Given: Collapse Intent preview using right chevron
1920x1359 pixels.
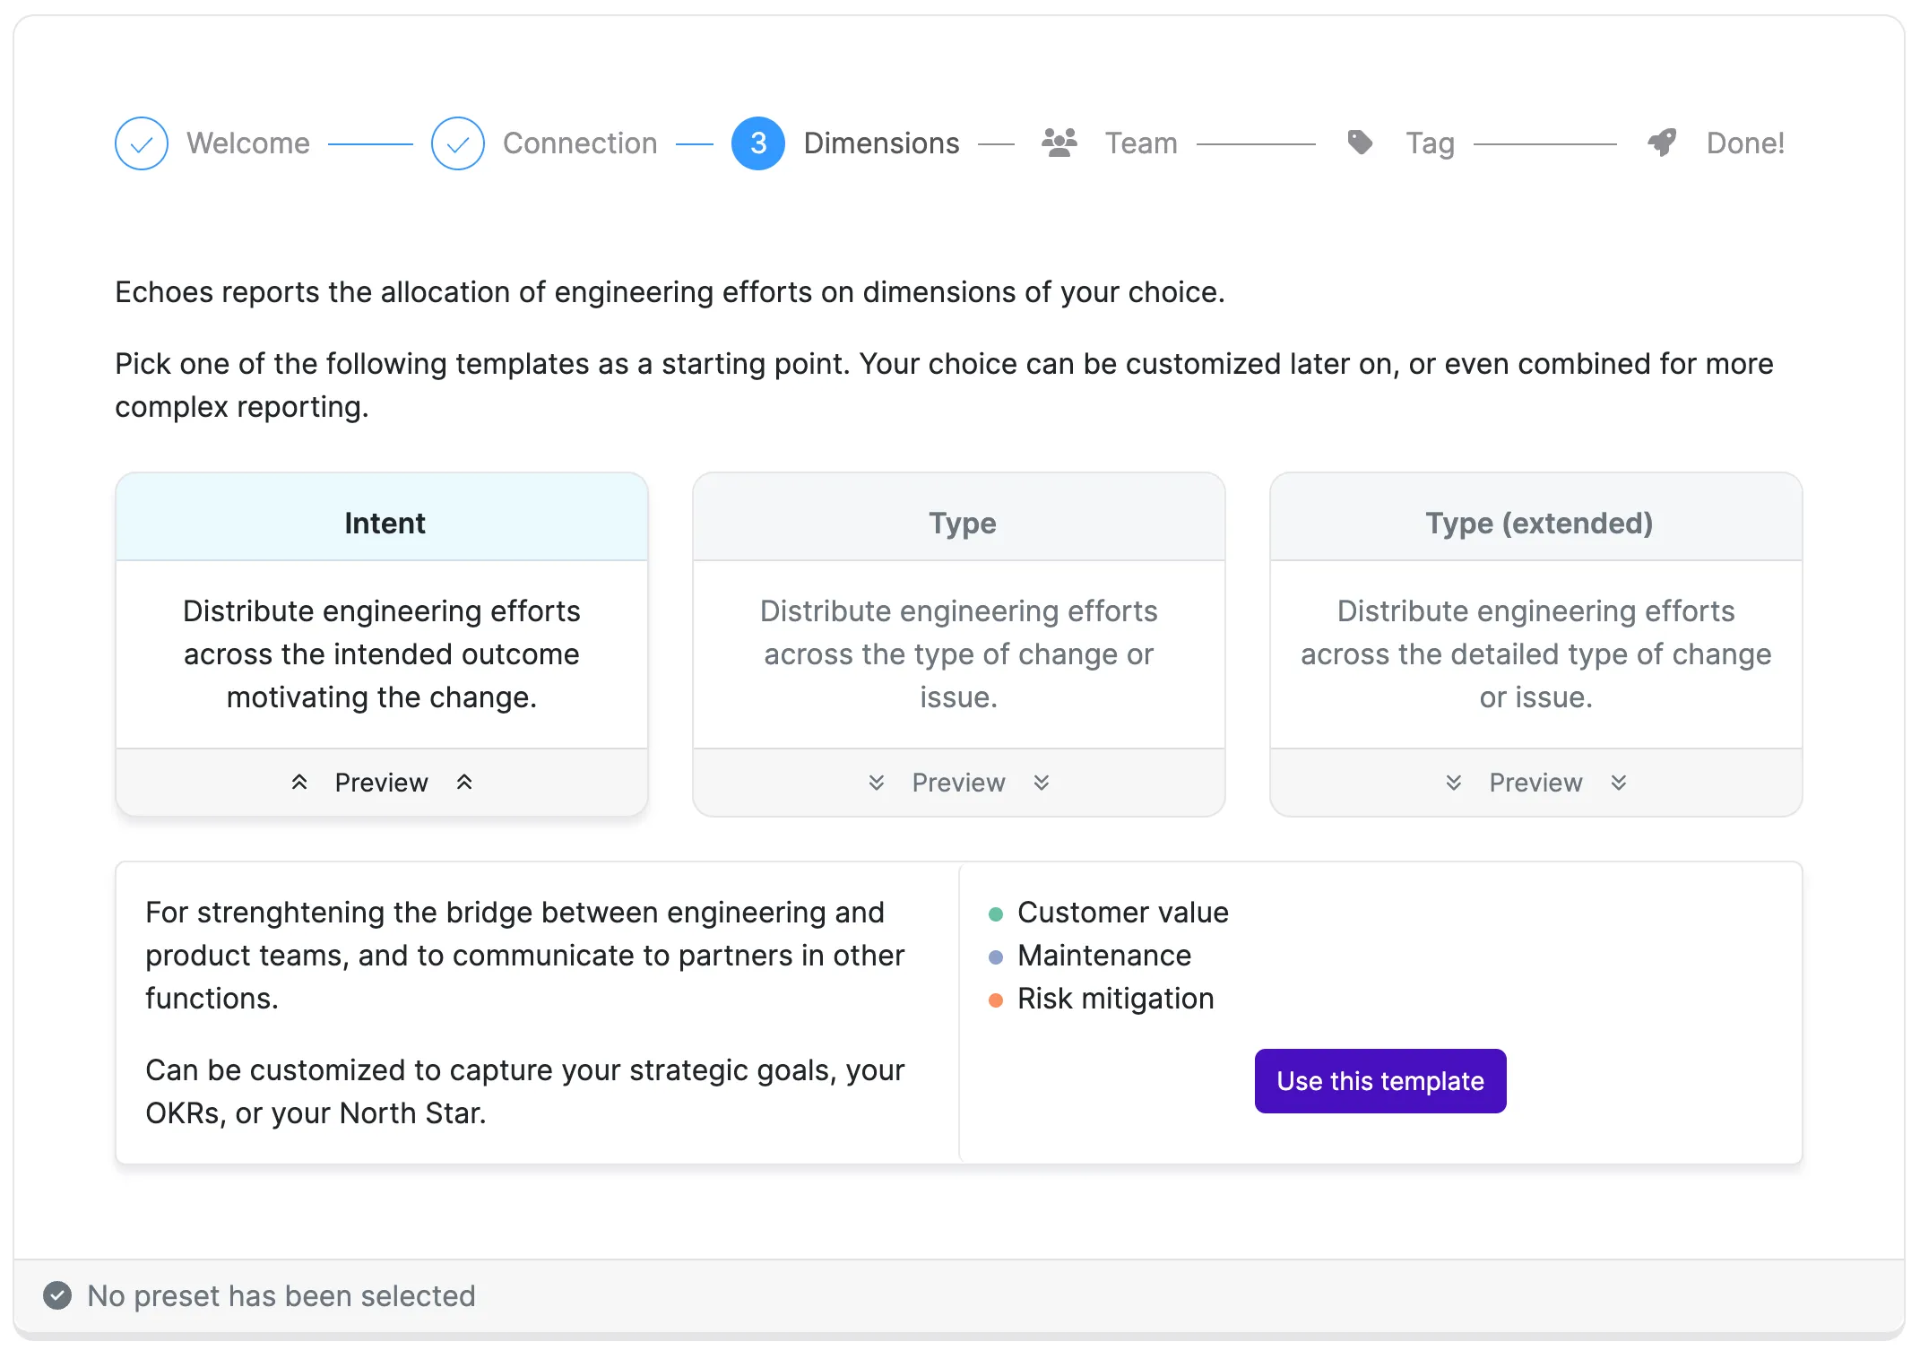Looking at the screenshot, I should (464, 783).
